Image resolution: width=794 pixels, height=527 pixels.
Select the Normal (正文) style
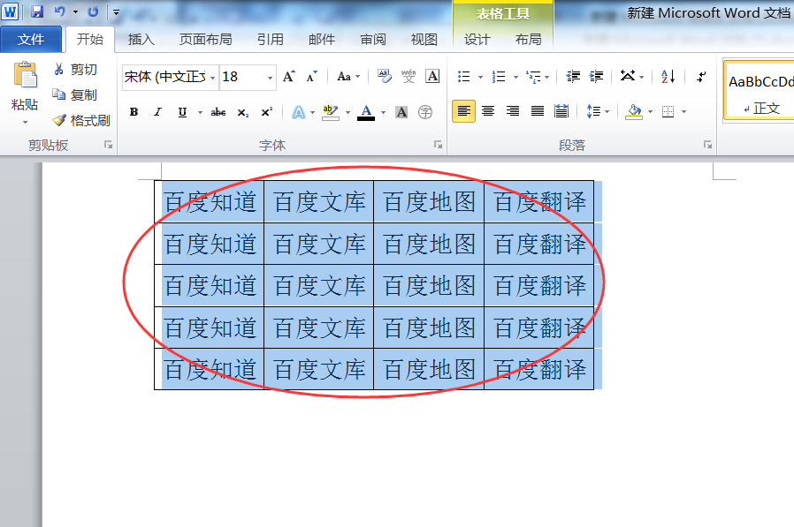tap(760, 91)
